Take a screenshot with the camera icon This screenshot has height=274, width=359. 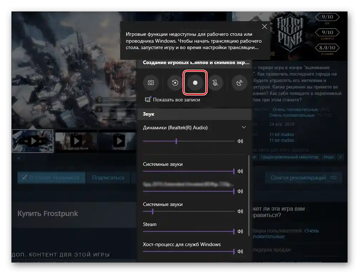click(151, 83)
